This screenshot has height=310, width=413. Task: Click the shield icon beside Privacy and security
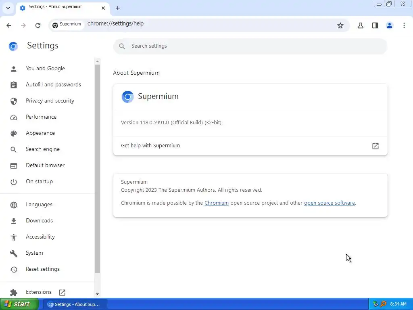[14, 101]
